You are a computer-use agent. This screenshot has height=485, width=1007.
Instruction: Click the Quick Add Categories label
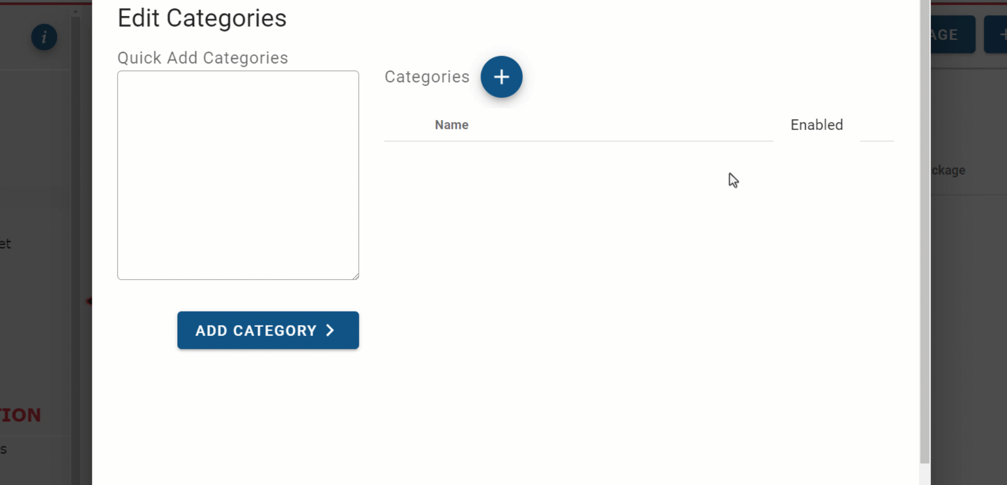pos(202,58)
